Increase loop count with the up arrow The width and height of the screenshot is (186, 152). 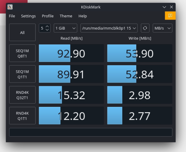coord(47,27)
